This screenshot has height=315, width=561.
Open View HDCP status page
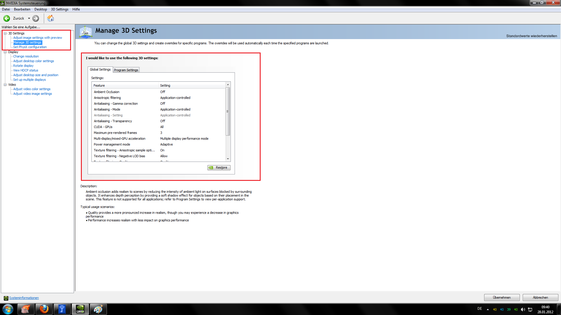point(26,70)
